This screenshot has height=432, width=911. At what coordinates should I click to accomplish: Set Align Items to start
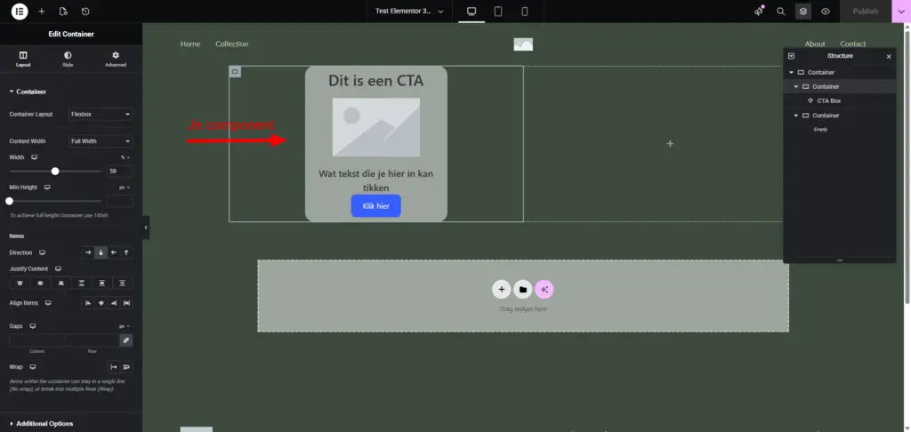coord(88,303)
